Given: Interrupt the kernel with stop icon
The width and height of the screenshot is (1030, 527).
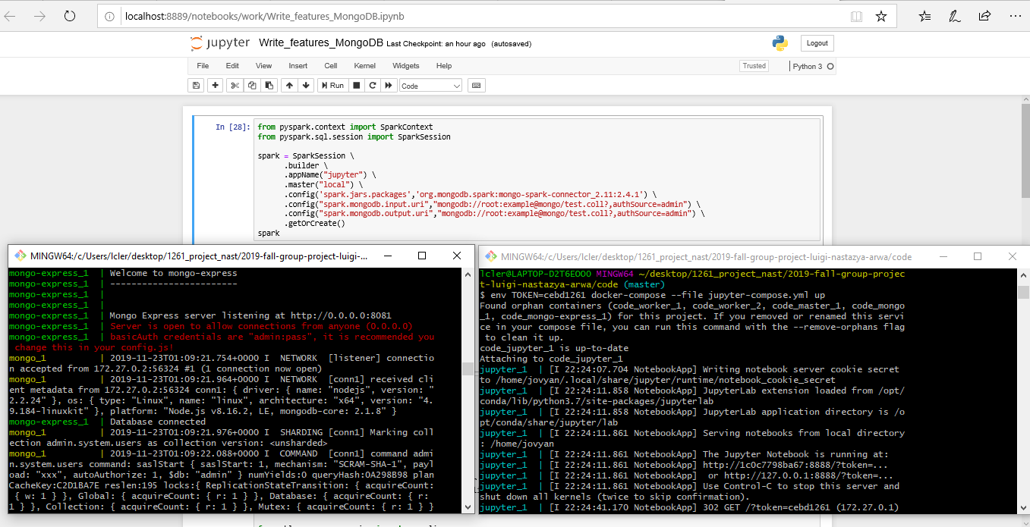Looking at the screenshot, I should (356, 86).
